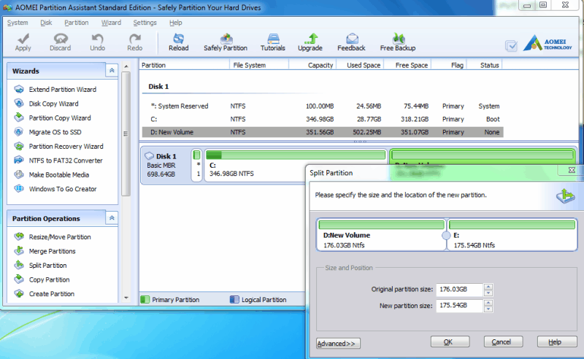584x359 pixels.
Task: Open the Settings menu
Action: (x=145, y=23)
